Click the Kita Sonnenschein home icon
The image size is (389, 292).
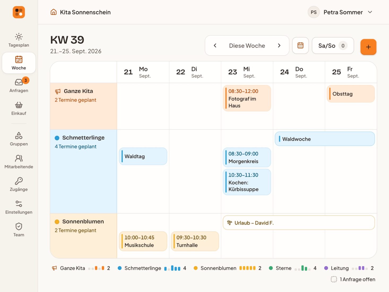tap(54, 12)
